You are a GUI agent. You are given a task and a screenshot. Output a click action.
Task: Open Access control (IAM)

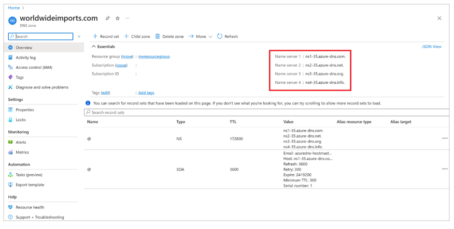(33, 67)
